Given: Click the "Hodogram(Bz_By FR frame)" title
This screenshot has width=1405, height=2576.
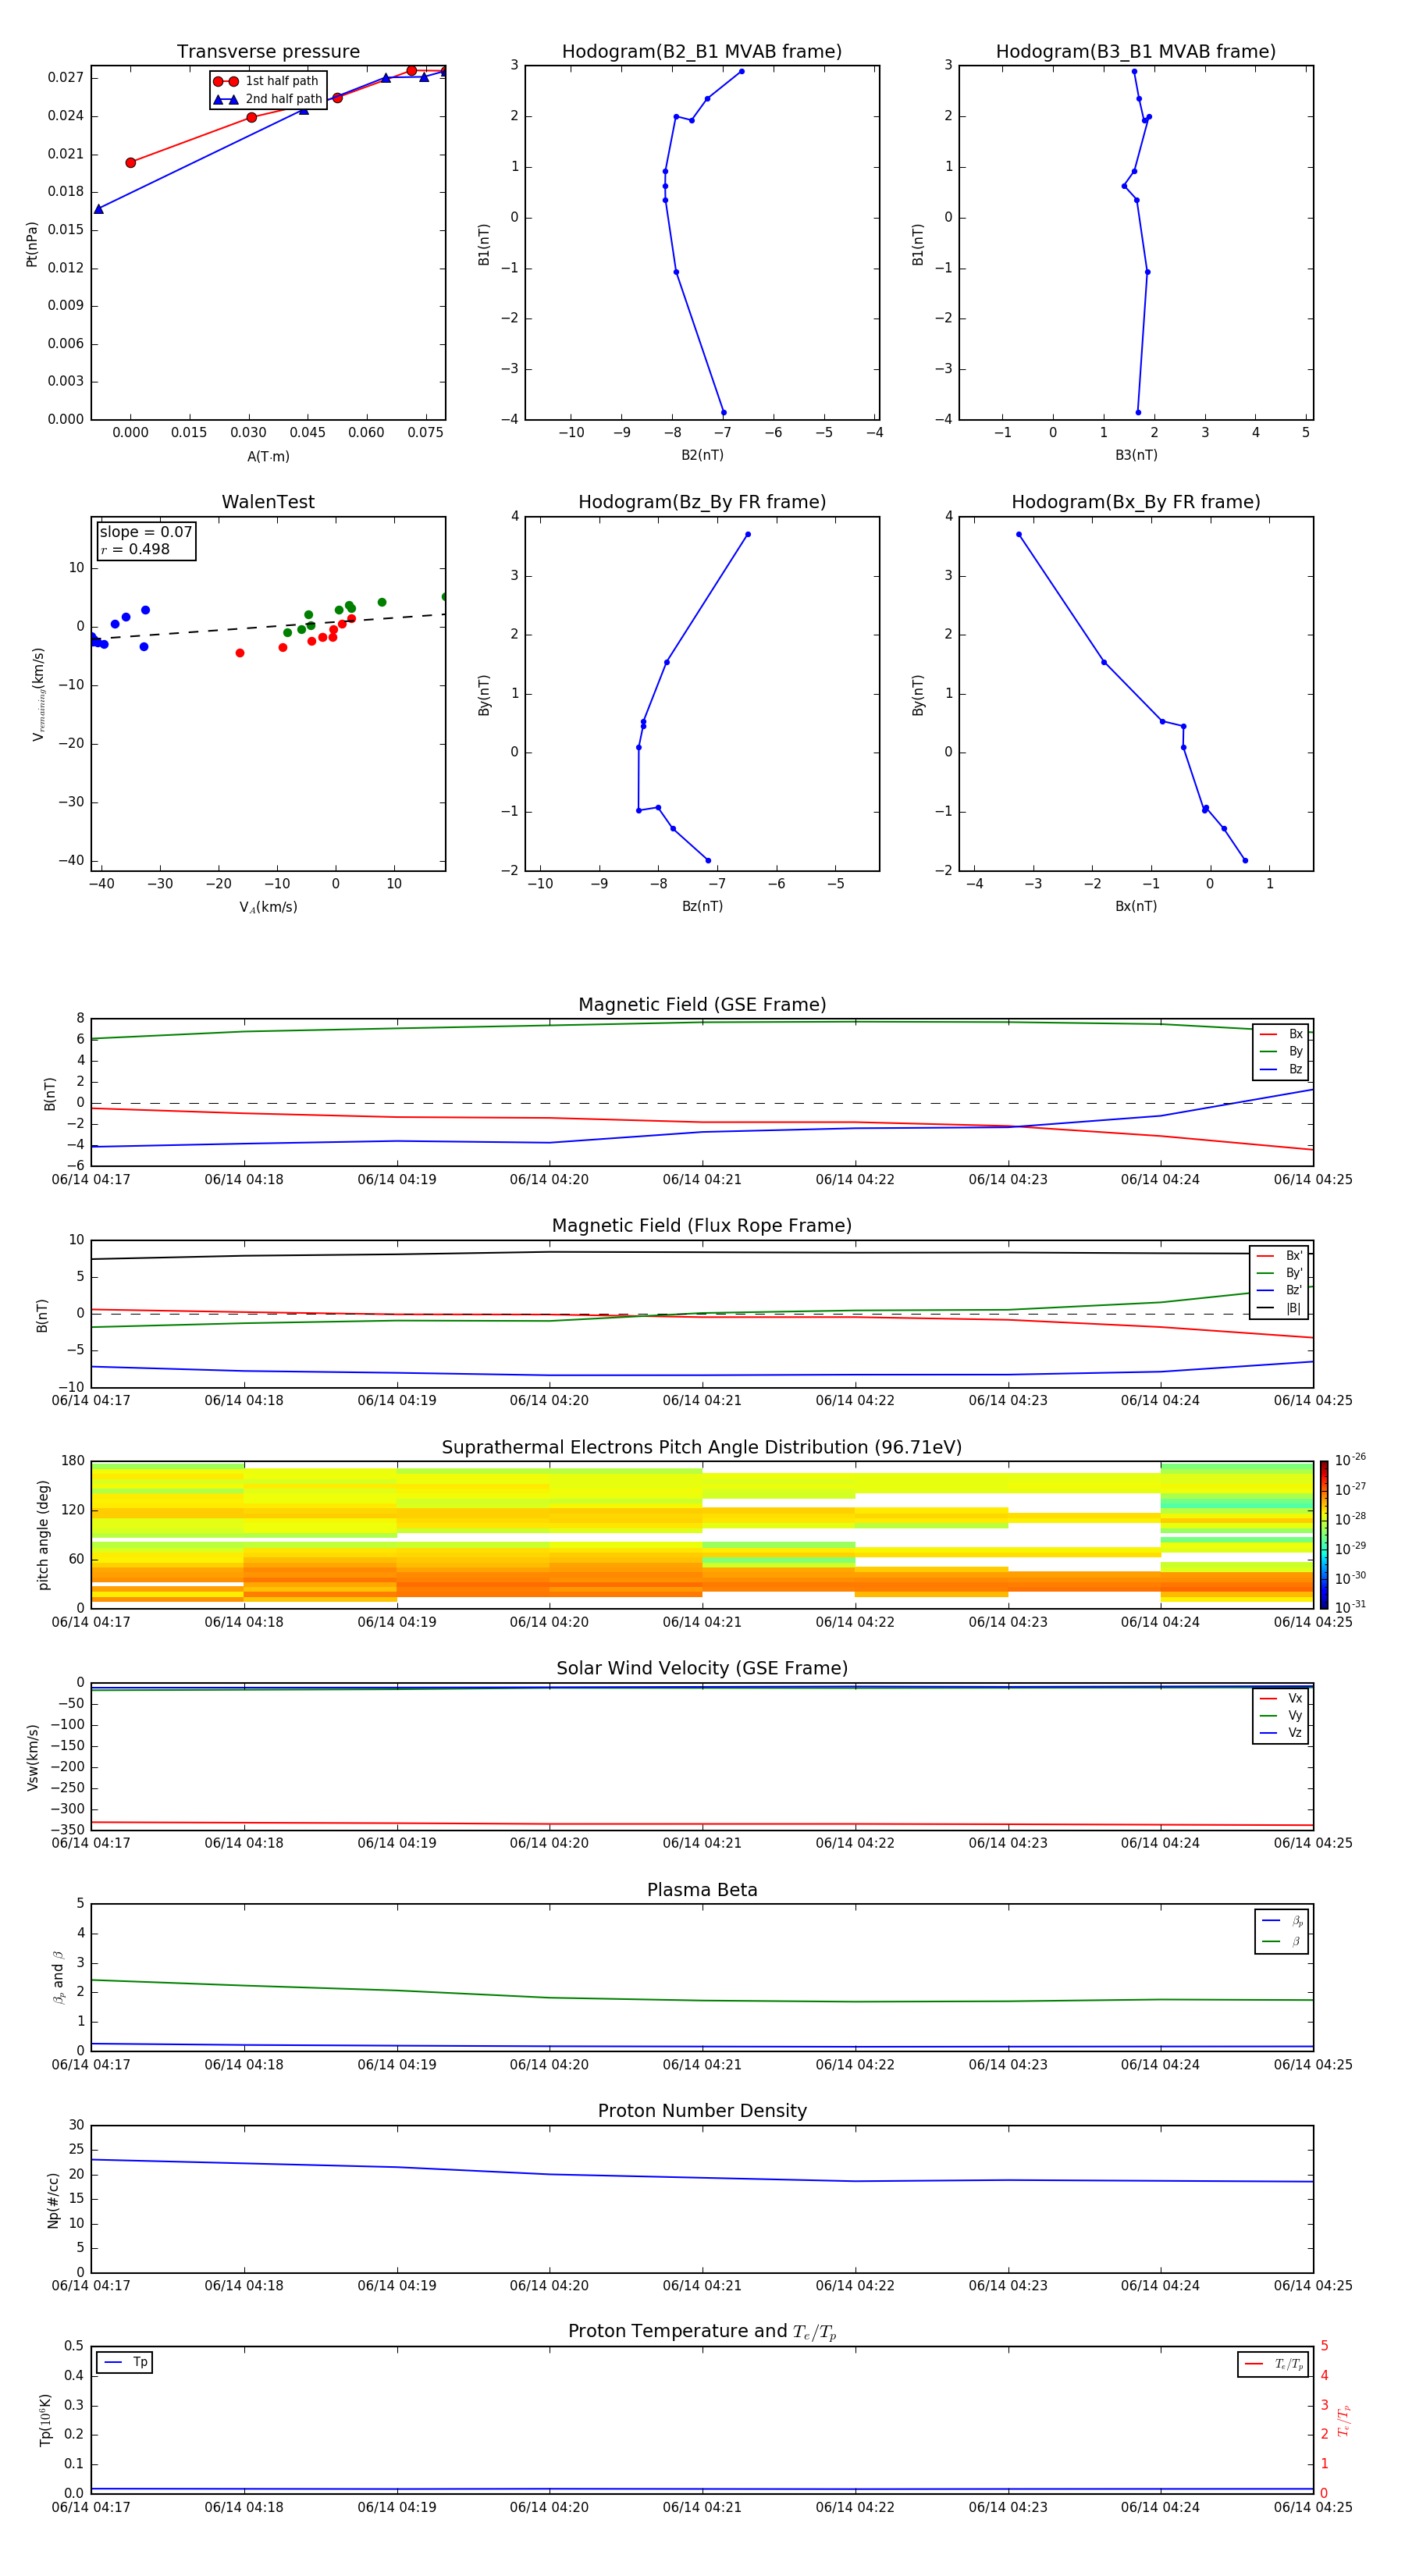Looking at the screenshot, I should pos(702,502).
